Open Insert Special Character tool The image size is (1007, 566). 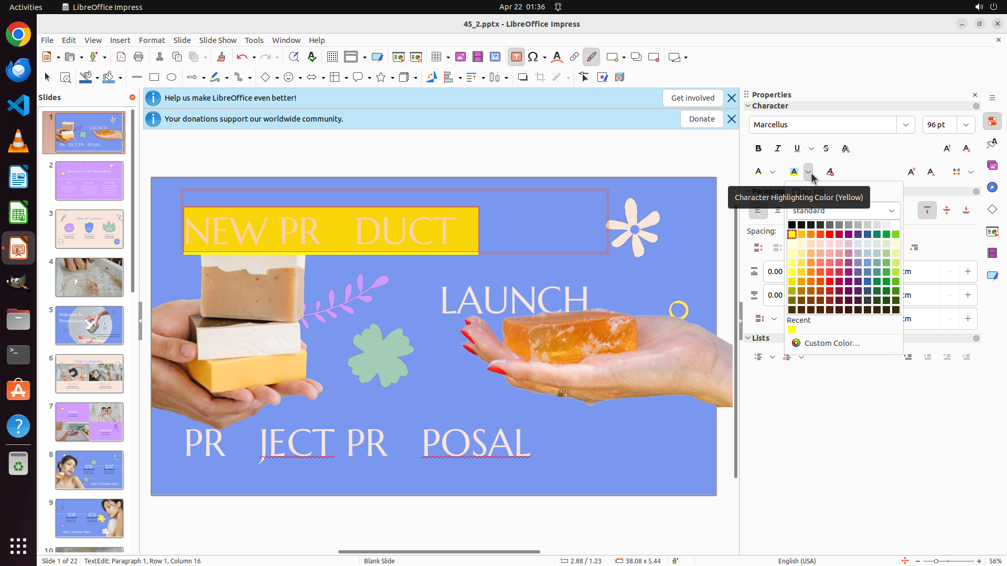pos(533,57)
